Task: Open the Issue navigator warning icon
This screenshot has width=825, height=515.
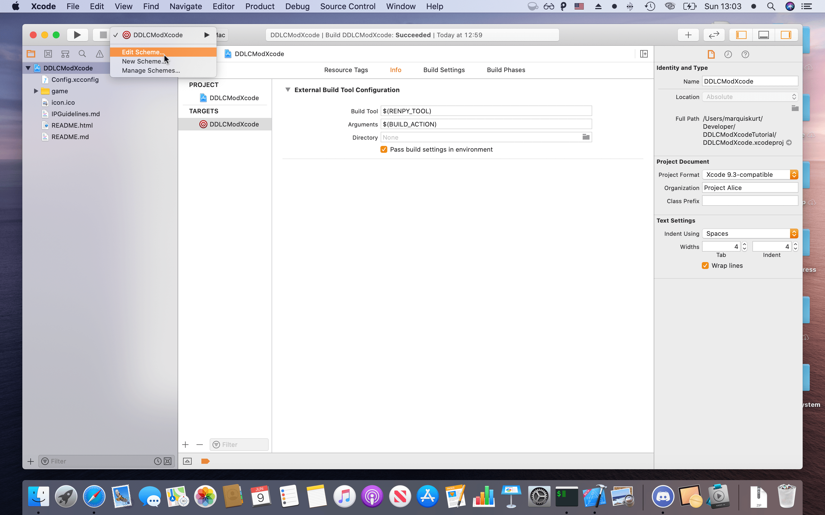Action: (x=99, y=54)
